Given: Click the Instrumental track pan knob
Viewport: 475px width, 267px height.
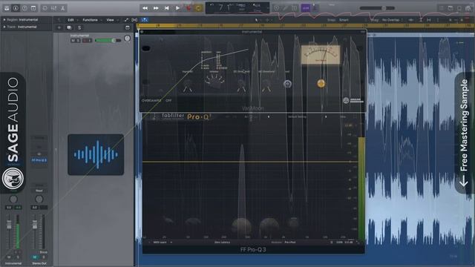Looking at the screenshot, I should point(127,39).
